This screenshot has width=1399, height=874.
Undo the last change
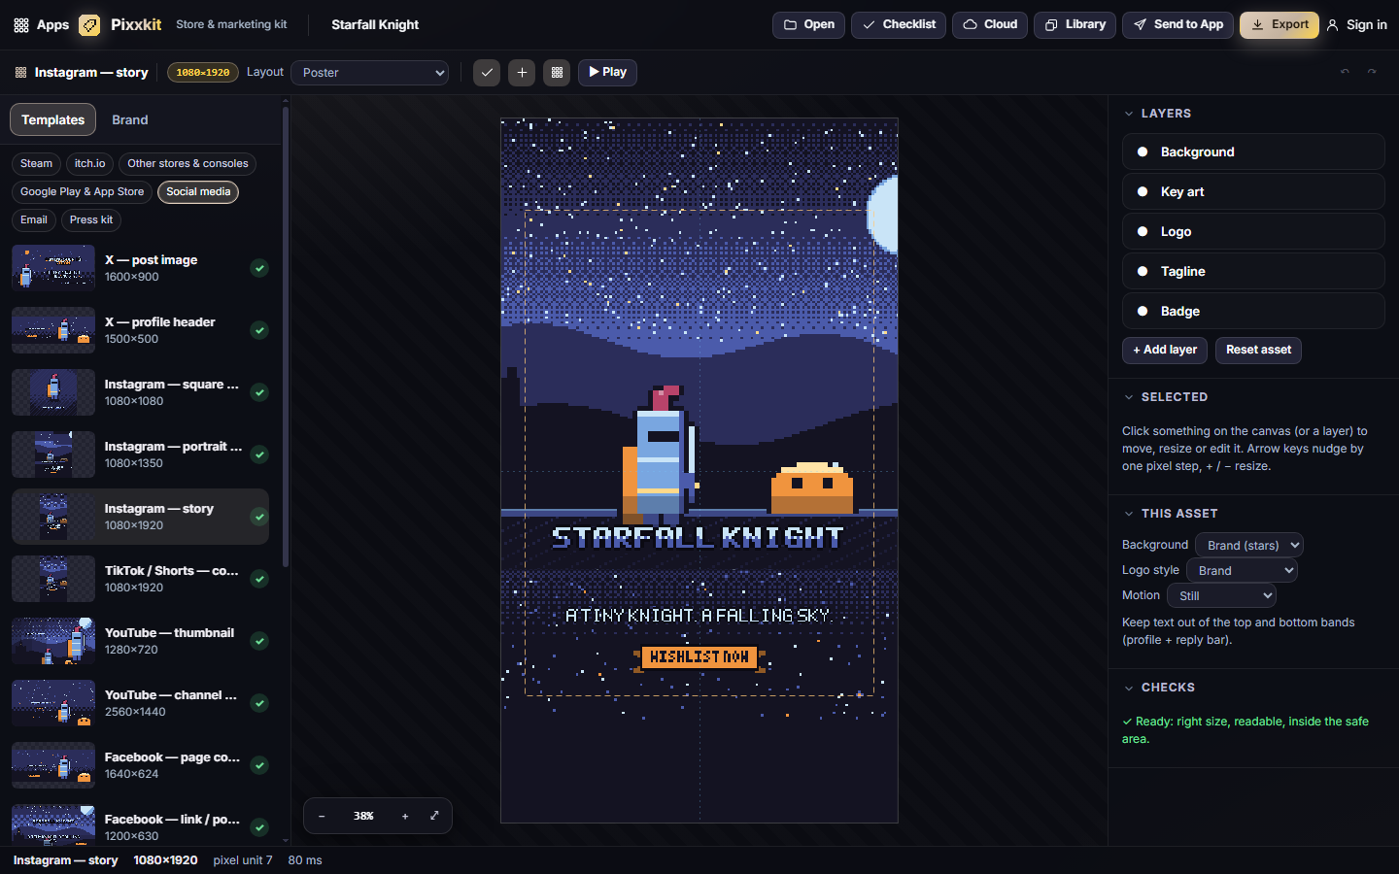(x=1345, y=72)
